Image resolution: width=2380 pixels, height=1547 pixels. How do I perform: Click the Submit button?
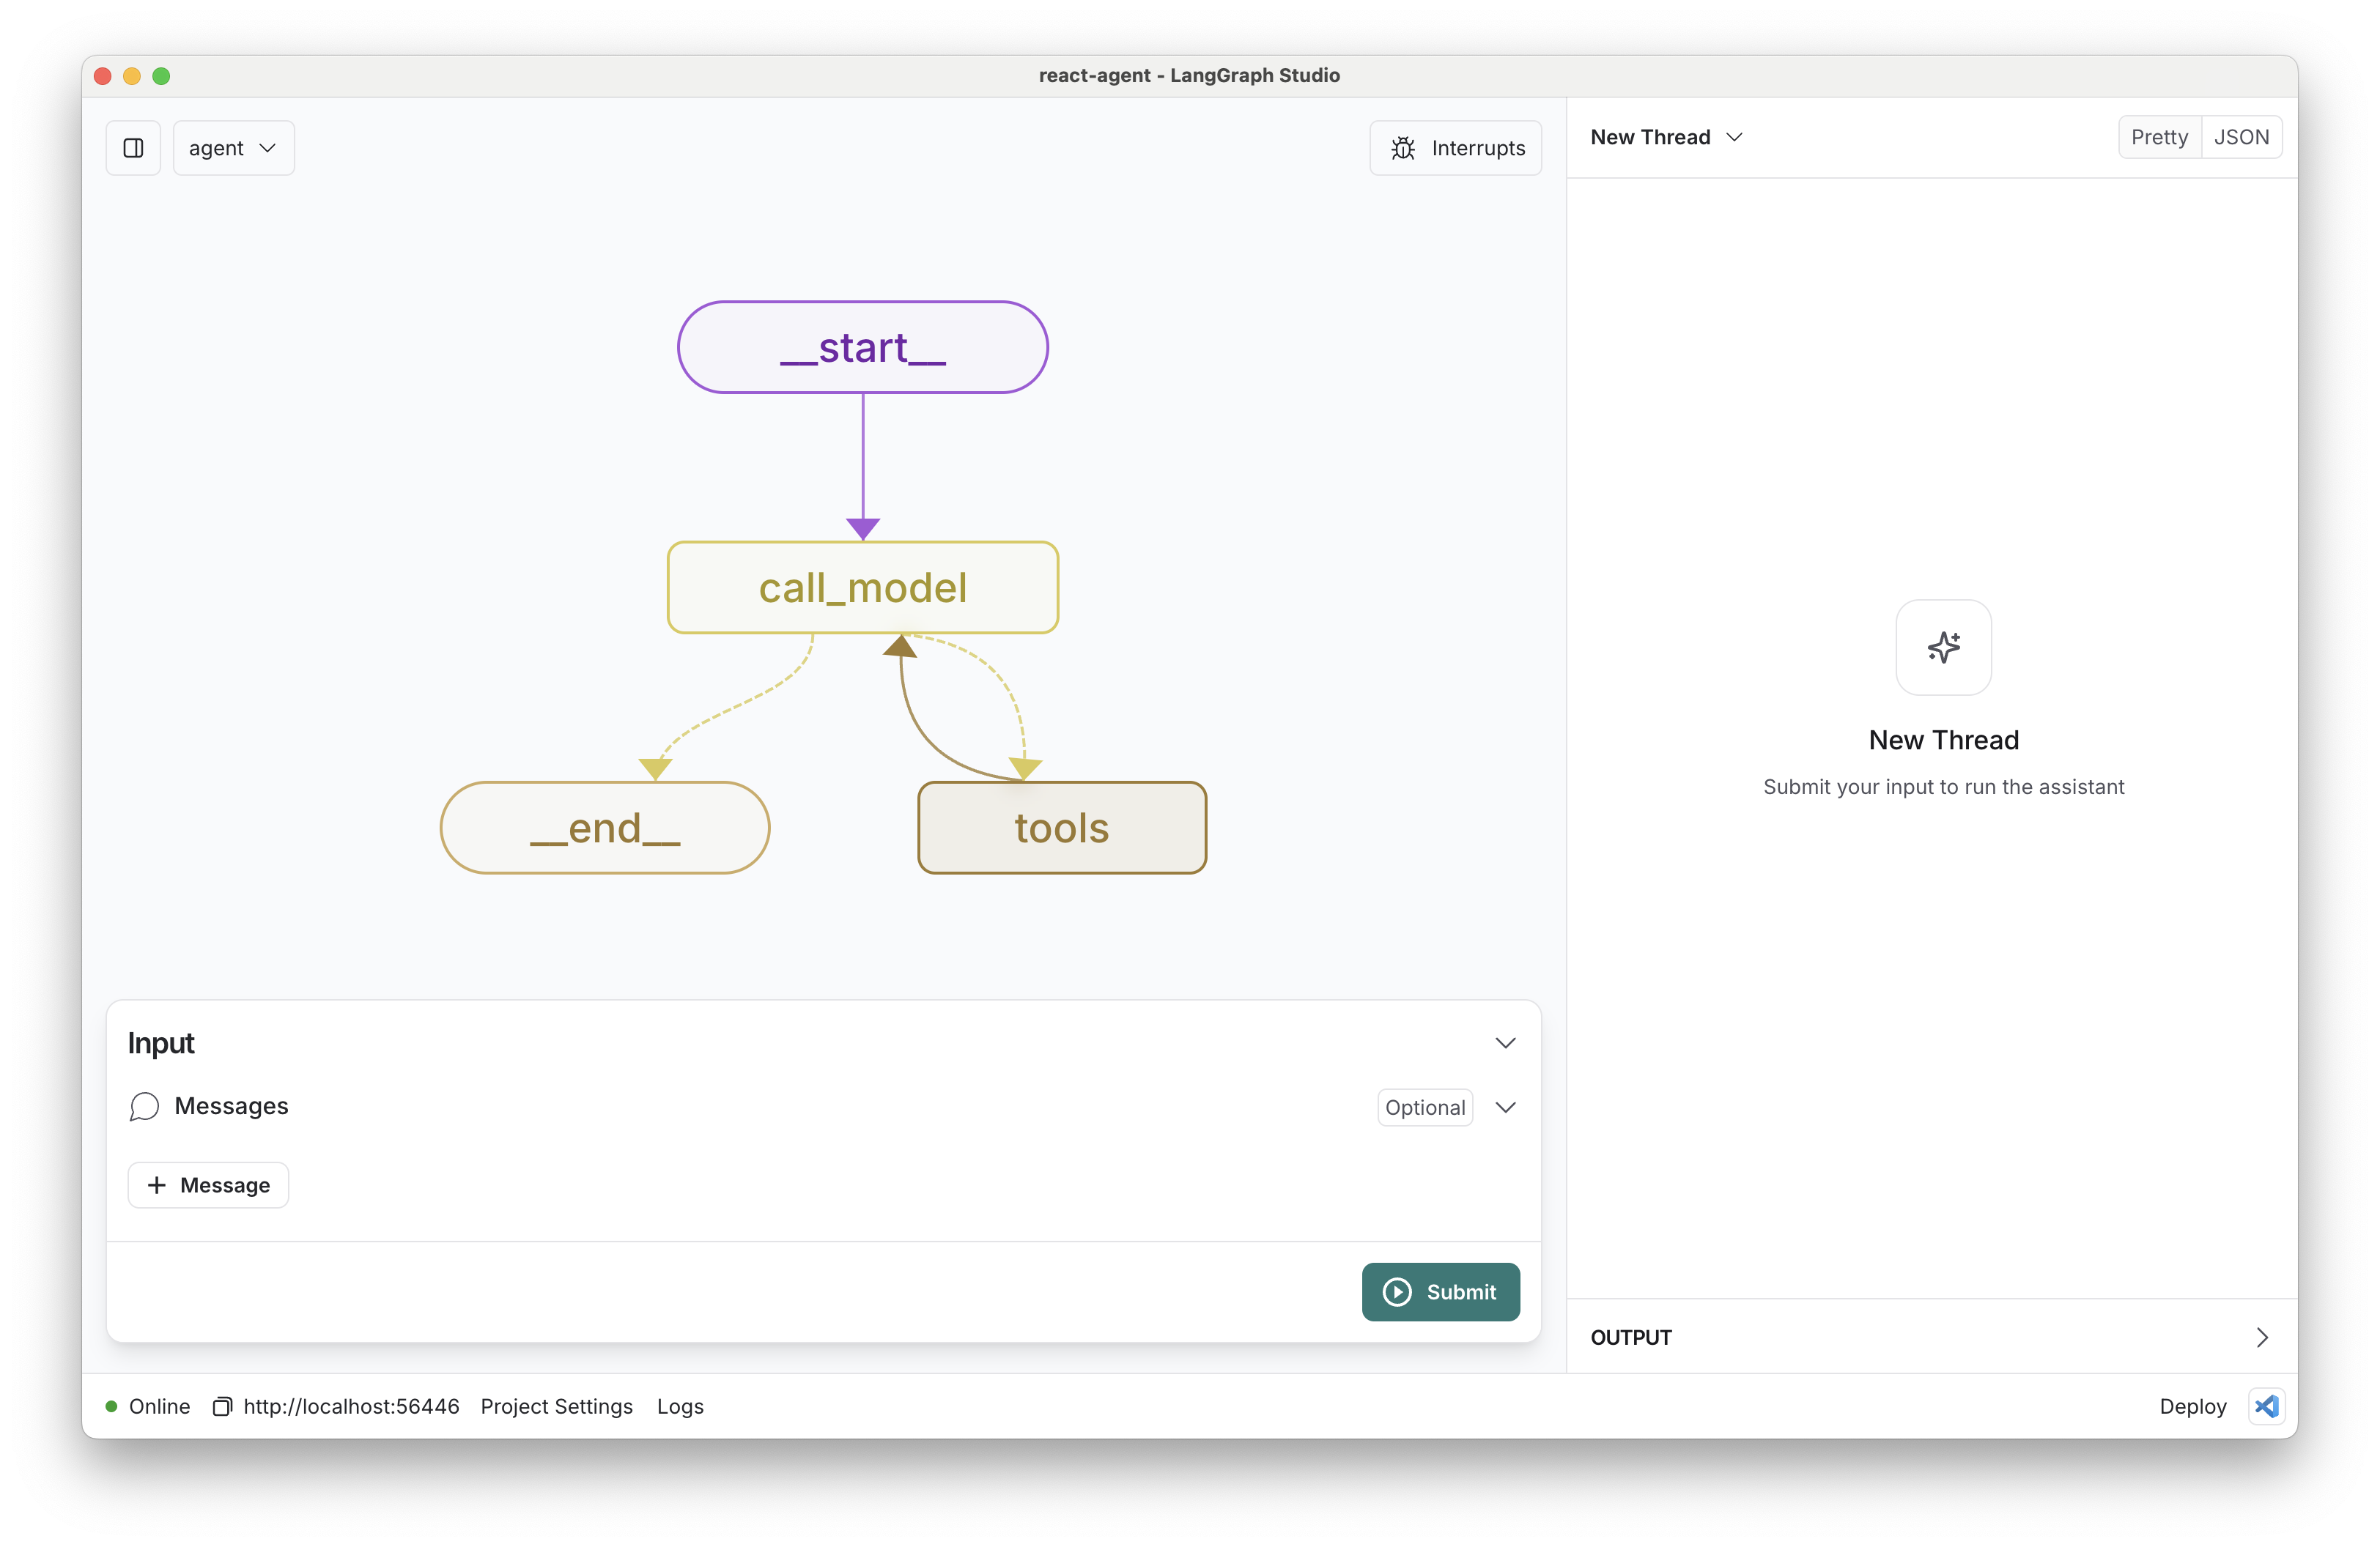tap(1440, 1291)
